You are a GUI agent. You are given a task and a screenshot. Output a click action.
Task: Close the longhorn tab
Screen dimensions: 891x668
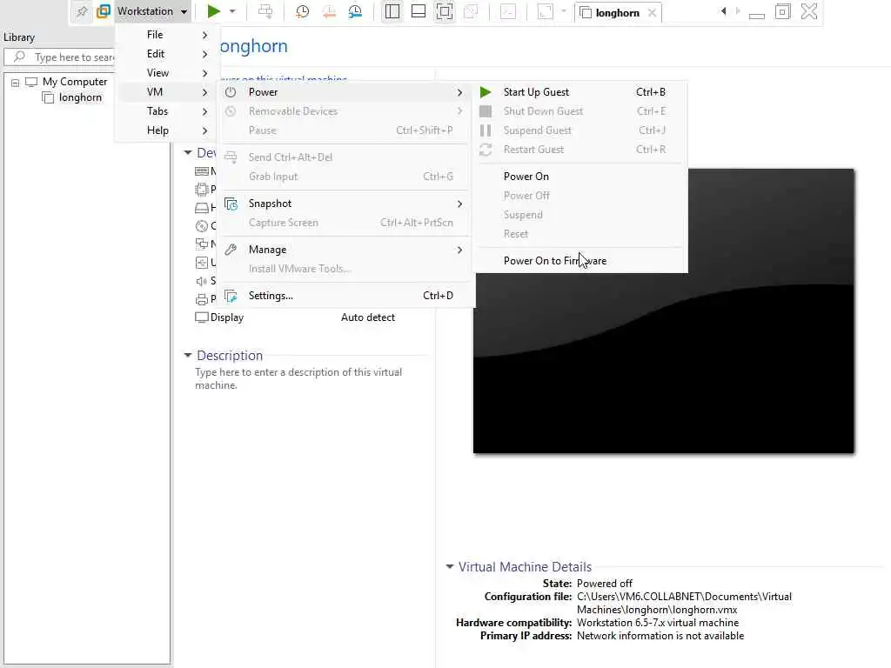pyautogui.click(x=653, y=12)
